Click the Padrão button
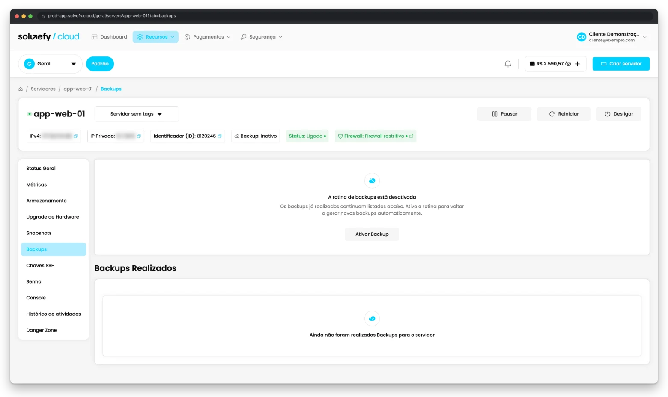Viewport: 668px width, 397px height. pos(100,64)
